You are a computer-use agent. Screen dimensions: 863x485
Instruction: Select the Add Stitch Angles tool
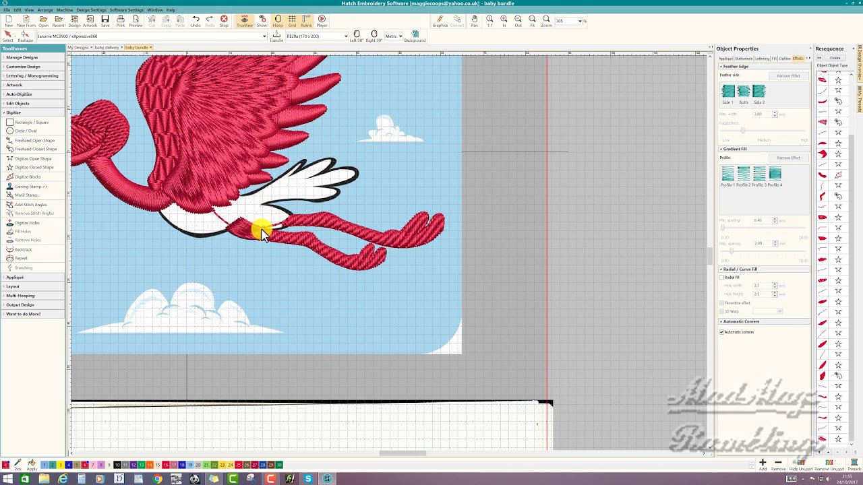[27, 204]
